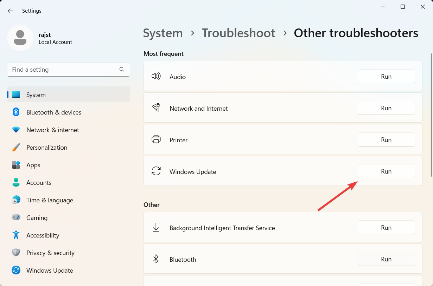Maximize the Settings window
This screenshot has height=286, width=433.
[x=403, y=7]
